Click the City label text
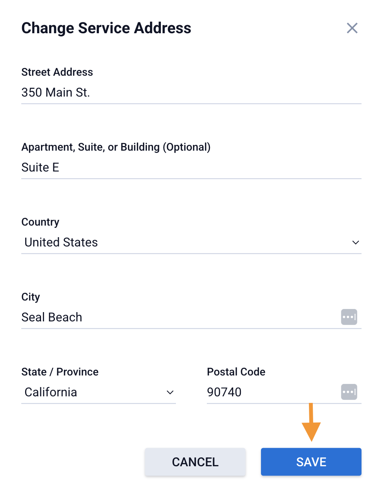 (x=31, y=297)
